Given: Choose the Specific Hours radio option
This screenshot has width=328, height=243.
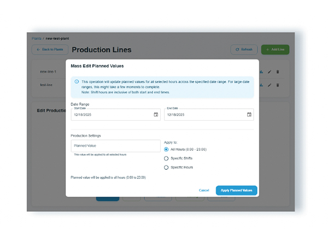Looking at the screenshot, I should (x=166, y=168).
